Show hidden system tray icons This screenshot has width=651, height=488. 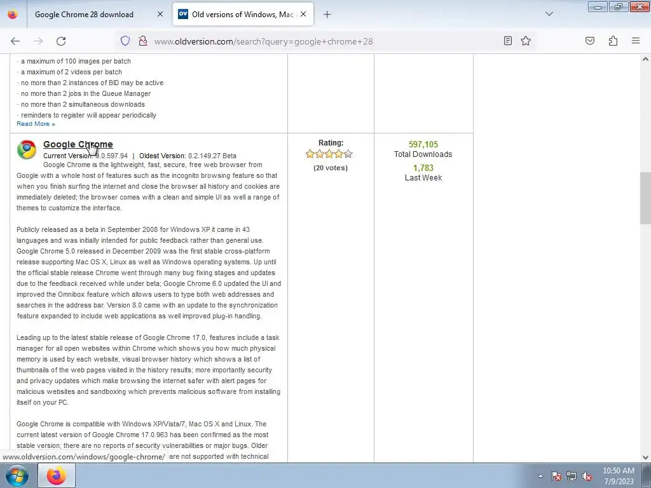click(540, 476)
